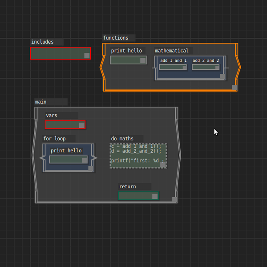267x267 pixels.
Task: Click the add 2 and 2 label
Action: 206,61
